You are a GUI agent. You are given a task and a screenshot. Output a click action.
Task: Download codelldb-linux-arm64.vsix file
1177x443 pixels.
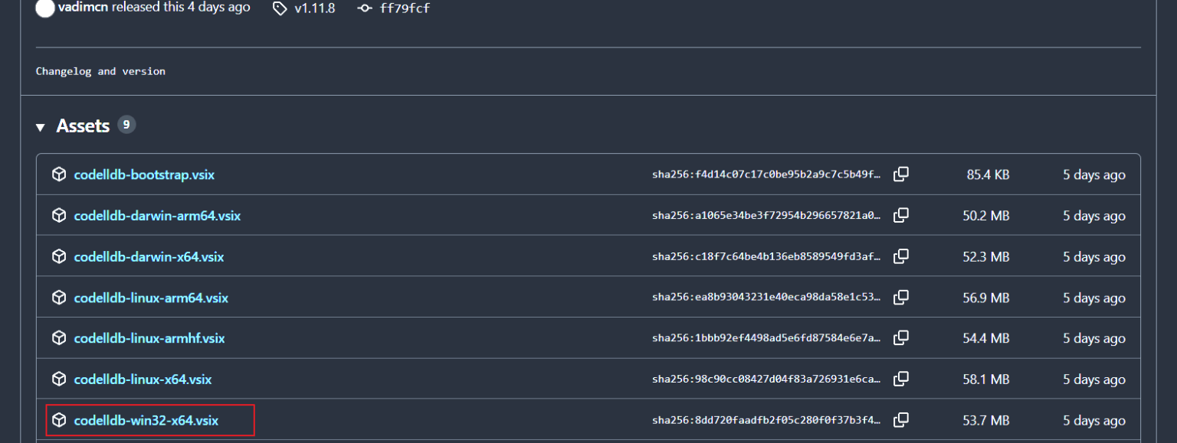[151, 298]
